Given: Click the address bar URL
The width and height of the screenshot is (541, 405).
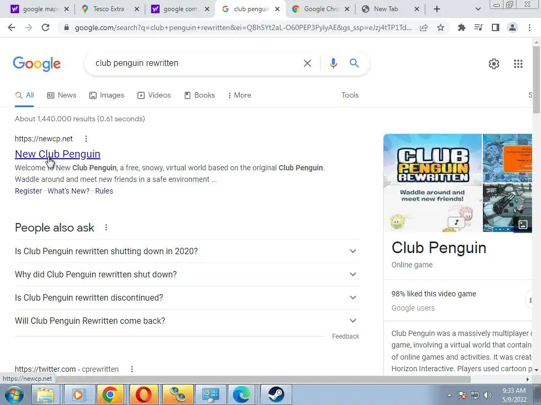Looking at the screenshot, I should coord(243,27).
